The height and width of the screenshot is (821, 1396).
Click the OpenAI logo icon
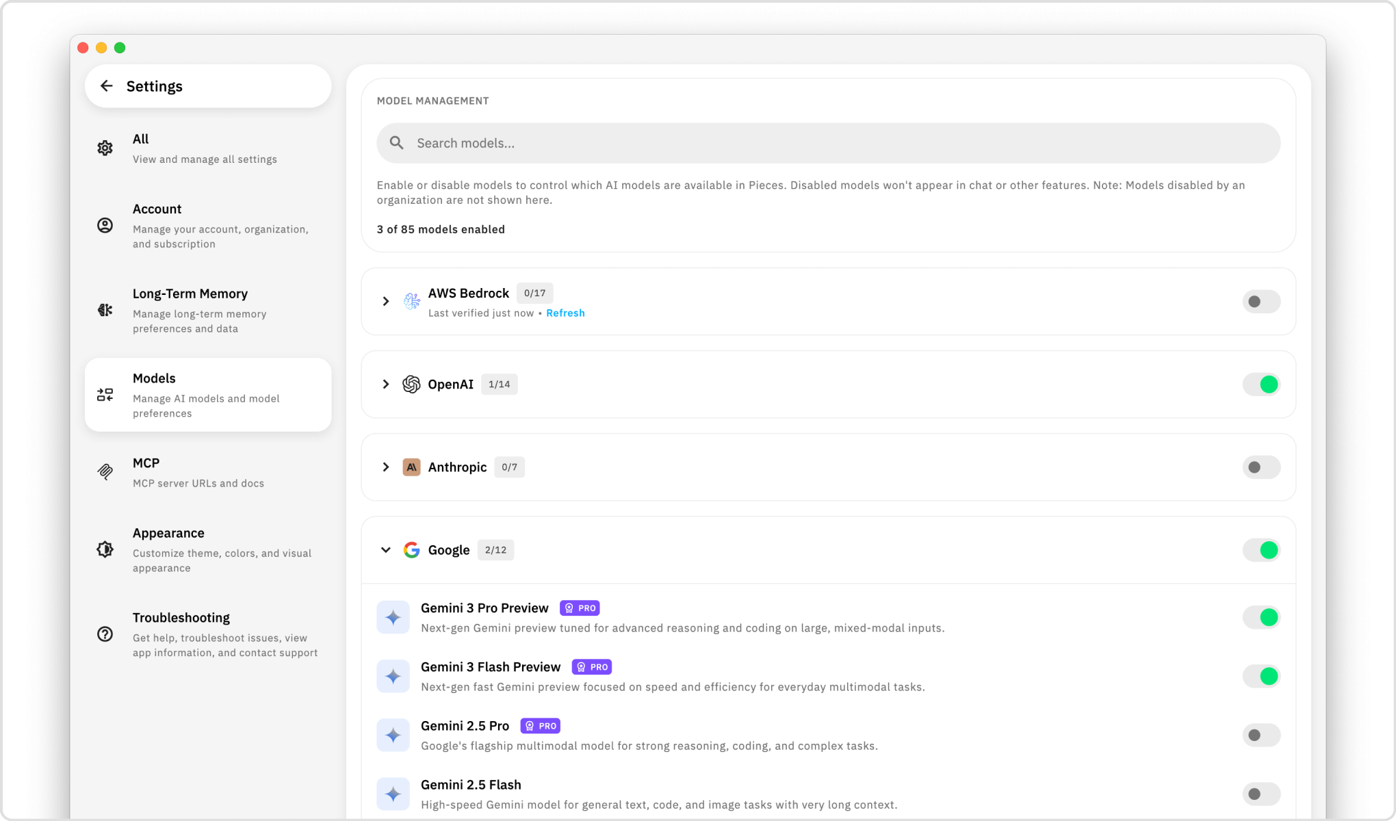[x=411, y=384]
